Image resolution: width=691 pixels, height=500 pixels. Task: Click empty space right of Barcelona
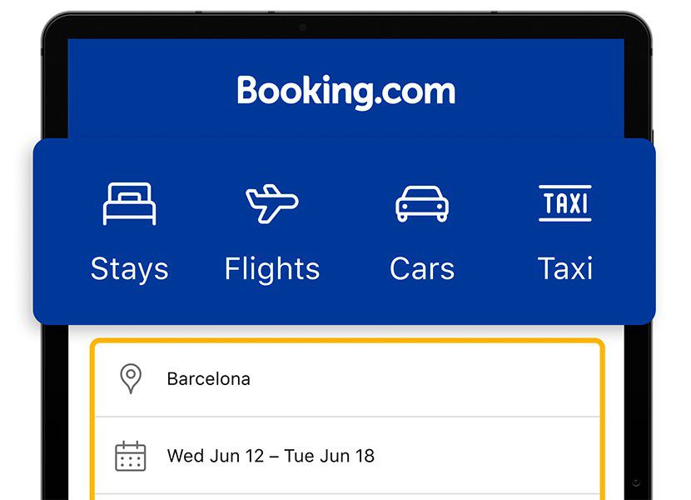pyautogui.click(x=423, y=379)
